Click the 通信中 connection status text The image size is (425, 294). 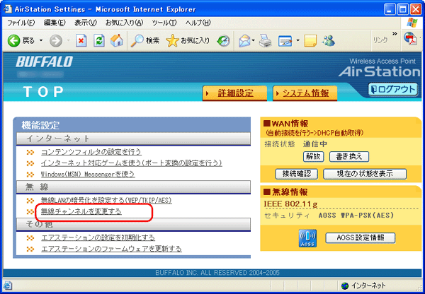click(x=315, y=144)
